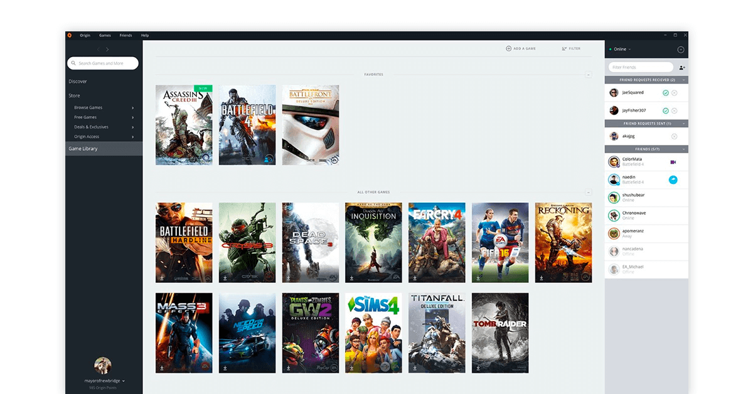Open the Games menu

click(105, 35)
